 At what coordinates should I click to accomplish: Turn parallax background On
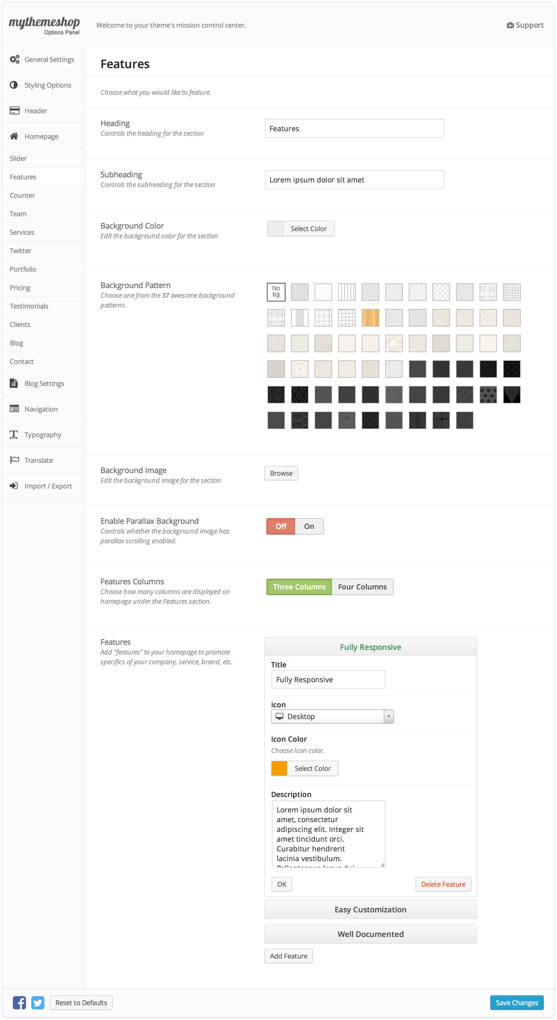tap(309, 526)
